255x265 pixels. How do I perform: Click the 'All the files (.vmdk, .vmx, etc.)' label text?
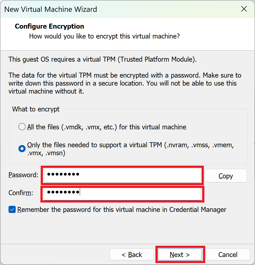click(107, 127)
